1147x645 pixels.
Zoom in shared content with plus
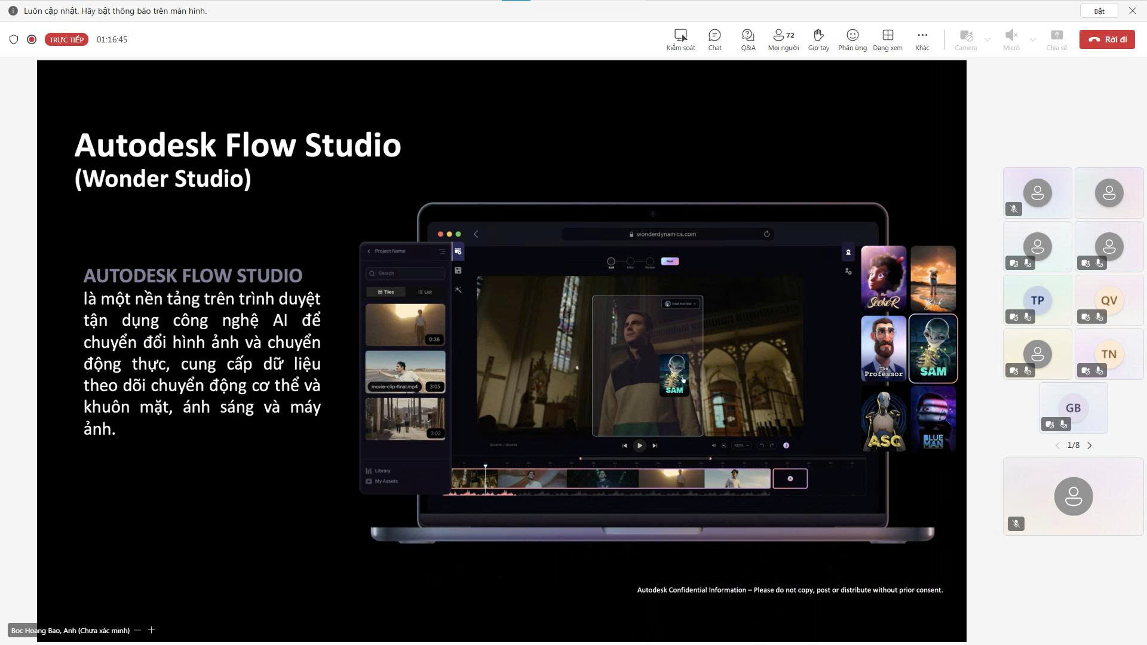pos(152,630)
